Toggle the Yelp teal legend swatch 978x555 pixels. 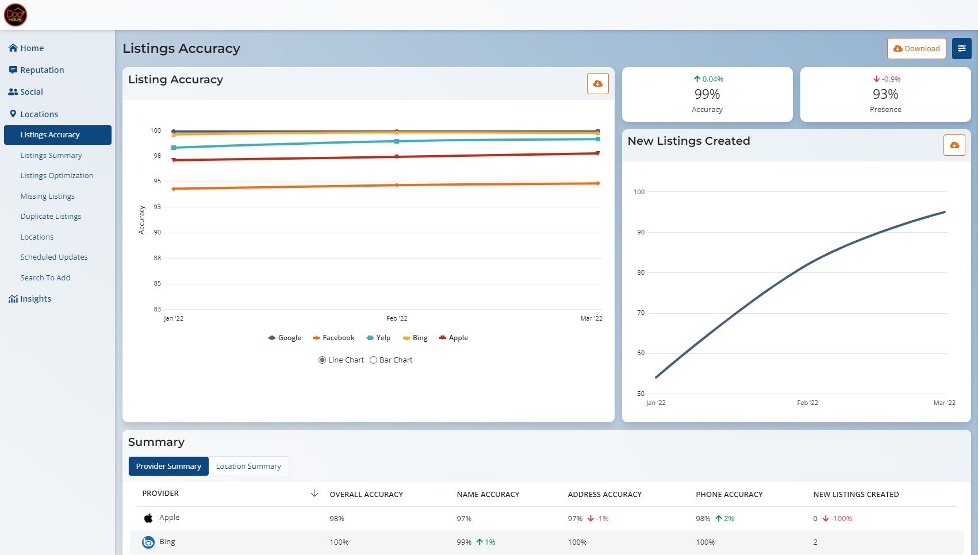[370, 338]
